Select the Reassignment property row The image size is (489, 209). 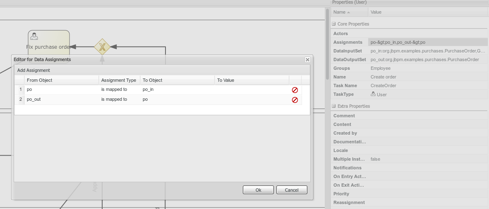409,203
